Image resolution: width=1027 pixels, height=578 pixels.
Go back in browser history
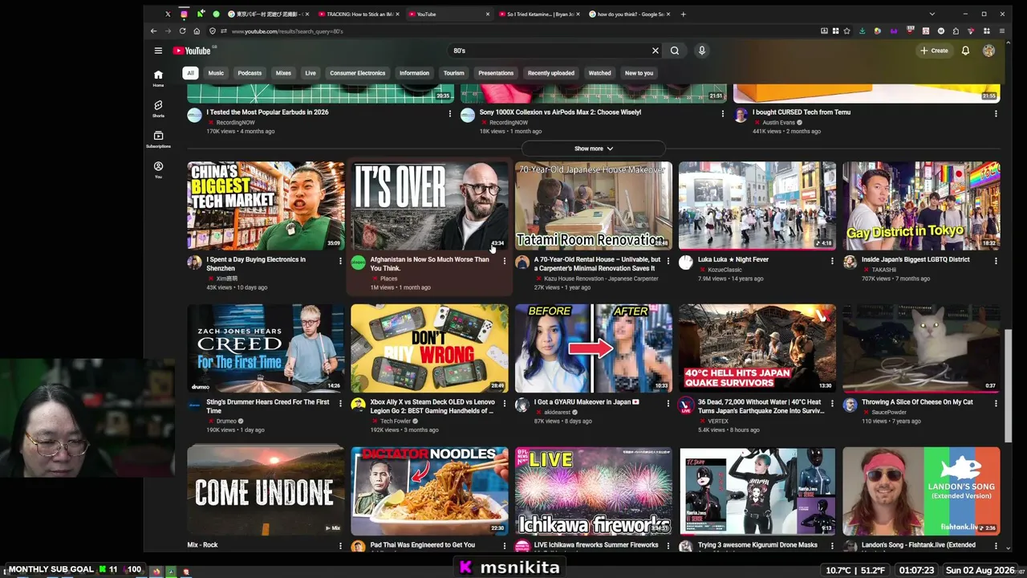point(153,31)
